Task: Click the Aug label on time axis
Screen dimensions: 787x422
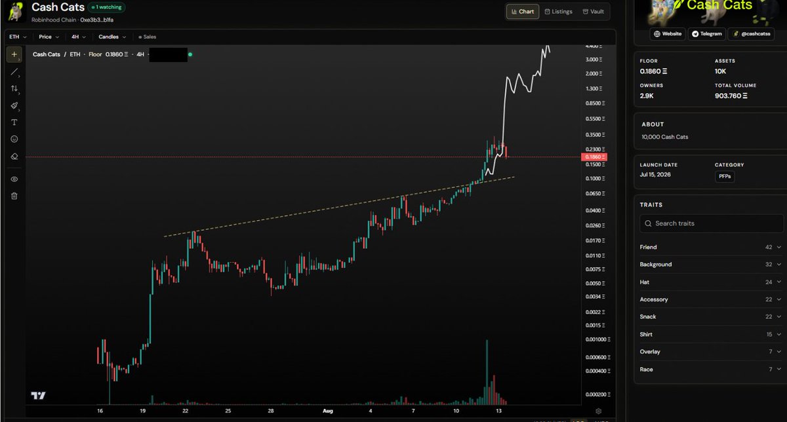Action: (x=328, y=411)
